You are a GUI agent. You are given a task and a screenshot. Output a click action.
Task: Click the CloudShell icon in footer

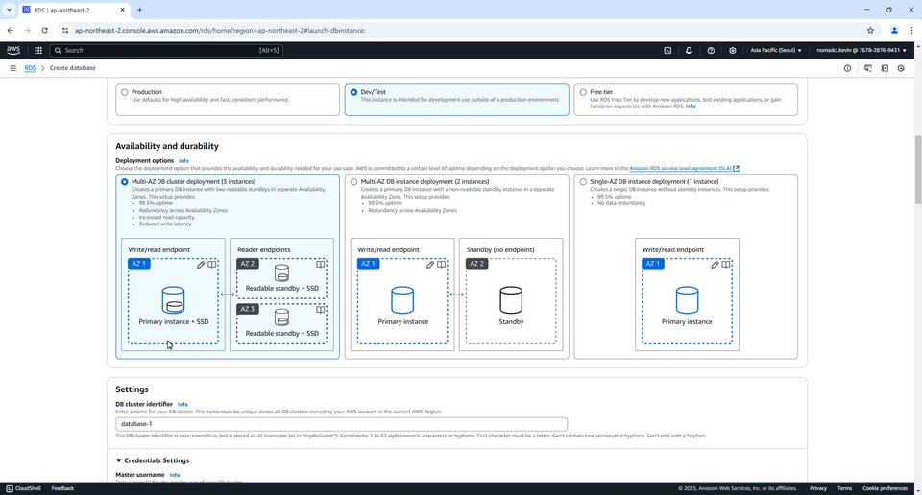[10, 488]
